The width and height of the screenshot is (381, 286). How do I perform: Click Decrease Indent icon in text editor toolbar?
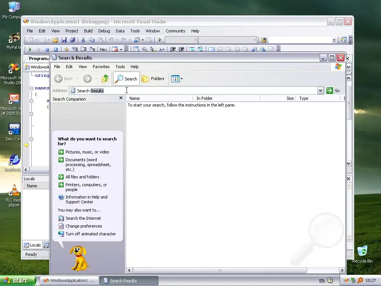point(173,50)
